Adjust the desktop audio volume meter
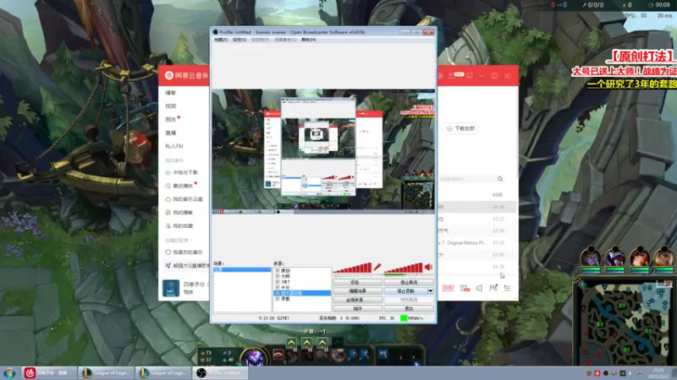This screenshot has height=380, width=677. click(x=404, y=268)
